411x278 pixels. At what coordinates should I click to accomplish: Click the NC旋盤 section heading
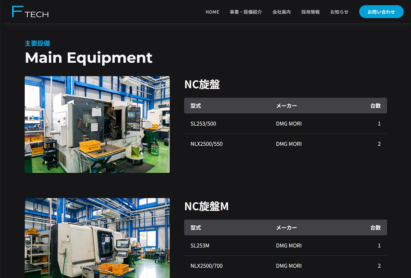202,85
